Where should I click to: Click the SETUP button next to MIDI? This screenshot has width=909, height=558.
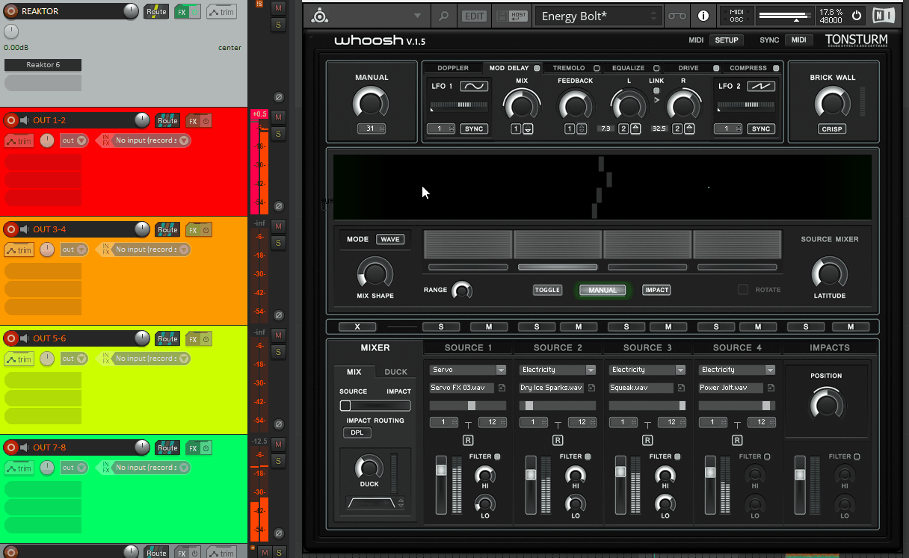click(726, 40)
